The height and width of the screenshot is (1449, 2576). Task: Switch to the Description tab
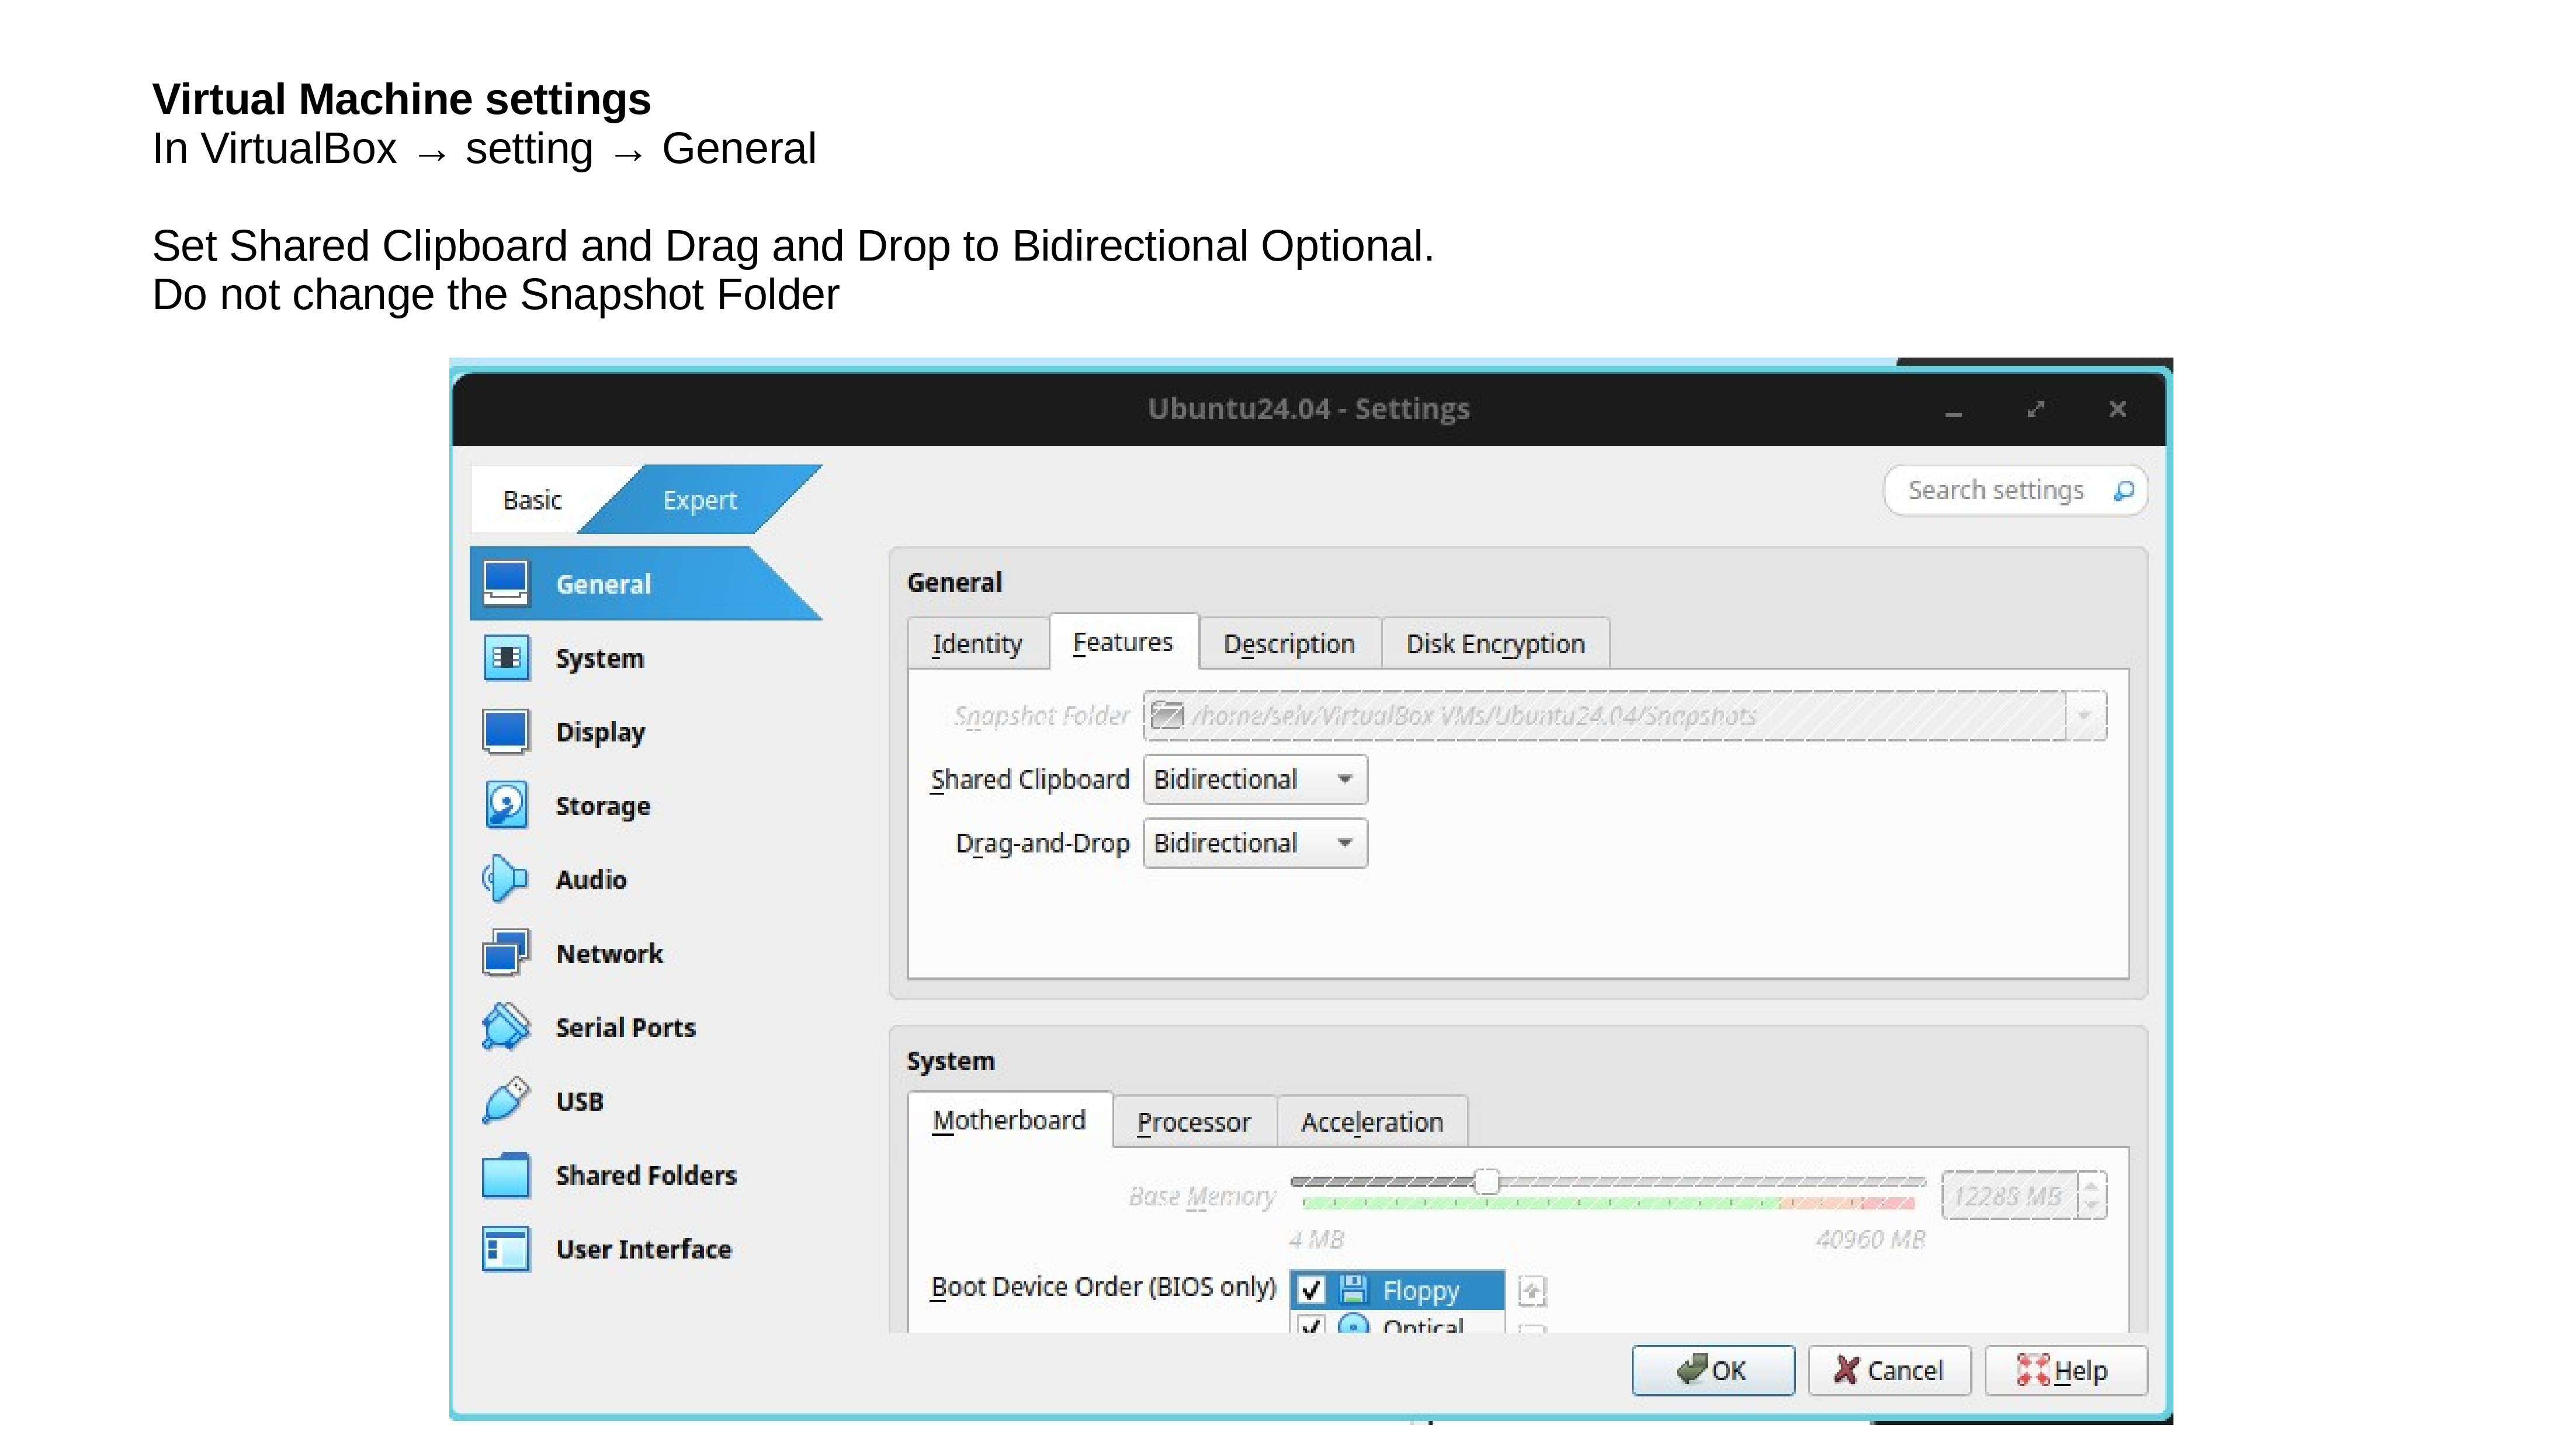point(1289,643)
